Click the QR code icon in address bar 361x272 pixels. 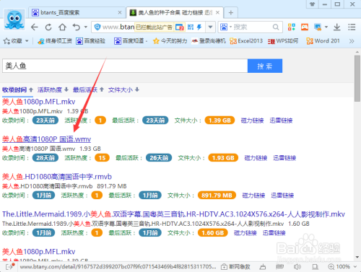(191, 27)
